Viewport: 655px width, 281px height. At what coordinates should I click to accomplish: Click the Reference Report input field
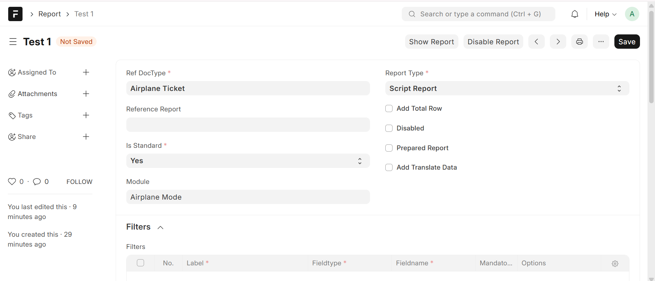pyautogui.click(x=248, y=125)
